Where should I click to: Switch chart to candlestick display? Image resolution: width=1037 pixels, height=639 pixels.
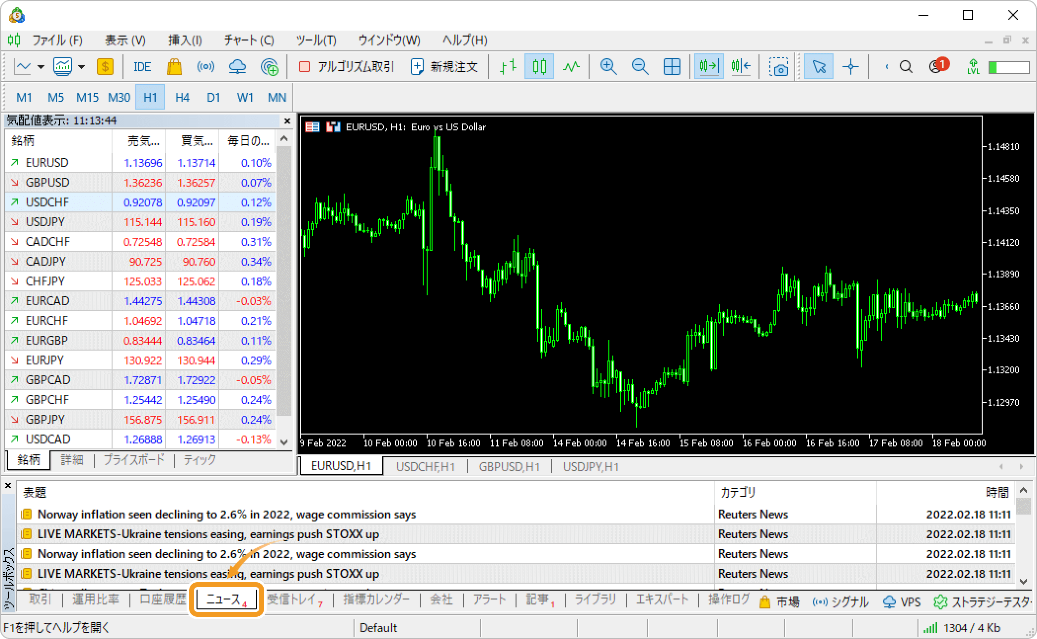pyautogui.click(x=539, y=67)
